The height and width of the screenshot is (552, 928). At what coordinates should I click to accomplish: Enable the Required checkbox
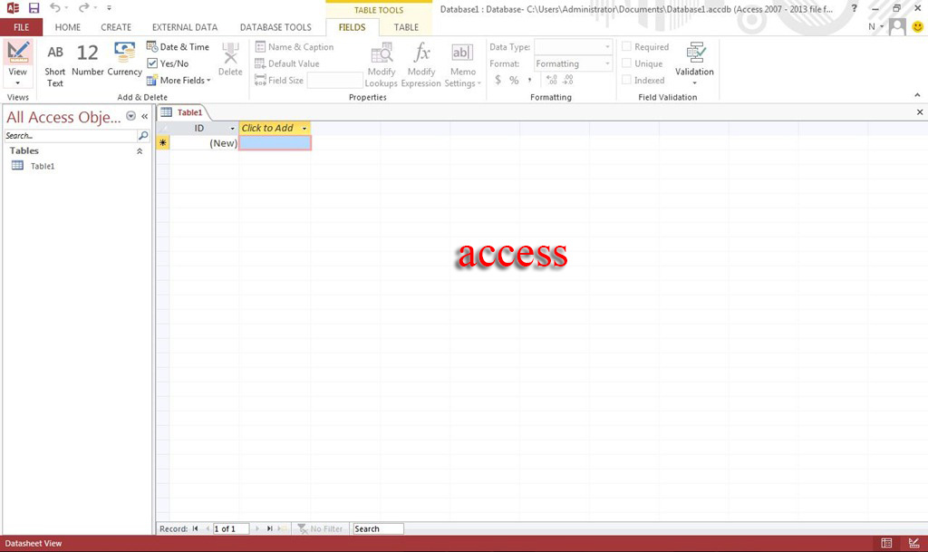coord(627,46)
